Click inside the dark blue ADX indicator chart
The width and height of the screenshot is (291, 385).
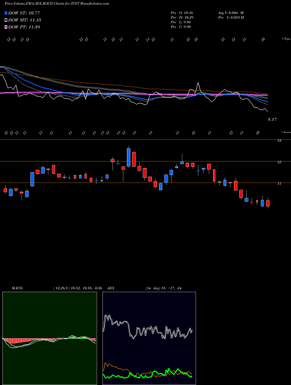click(x=149, y=338)
